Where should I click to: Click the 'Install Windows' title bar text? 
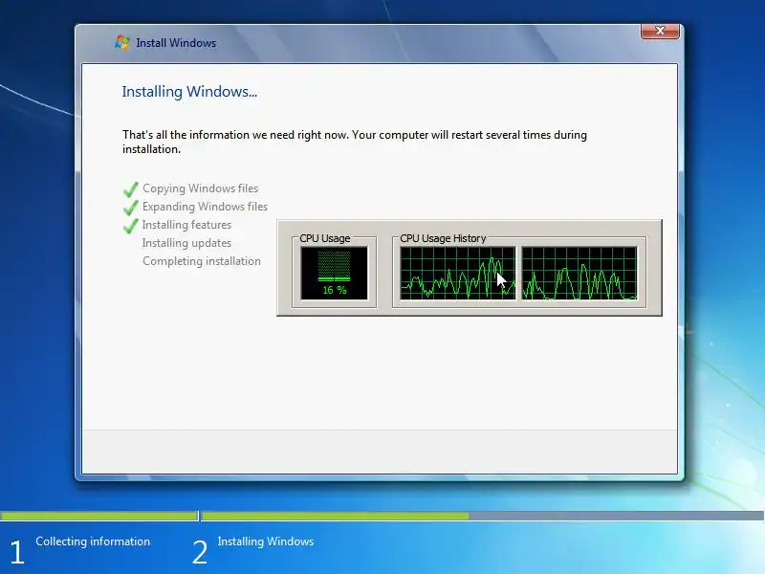pyautogui.click(x=176, y=43)
